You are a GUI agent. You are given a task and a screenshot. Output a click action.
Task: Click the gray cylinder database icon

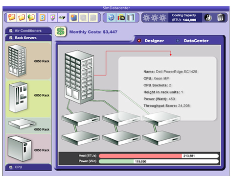click(131, 17)
